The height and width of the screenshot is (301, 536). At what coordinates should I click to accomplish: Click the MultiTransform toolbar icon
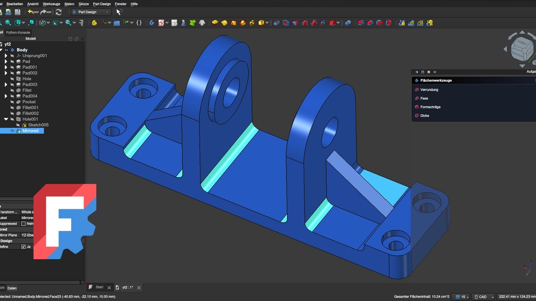pyautogui.click(x=430, y=23)
